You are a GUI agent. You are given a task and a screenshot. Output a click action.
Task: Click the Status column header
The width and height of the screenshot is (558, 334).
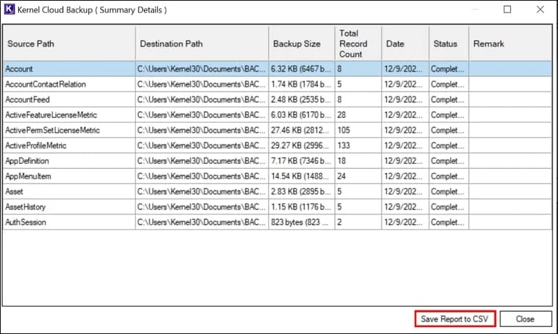[x=449, y=44]
